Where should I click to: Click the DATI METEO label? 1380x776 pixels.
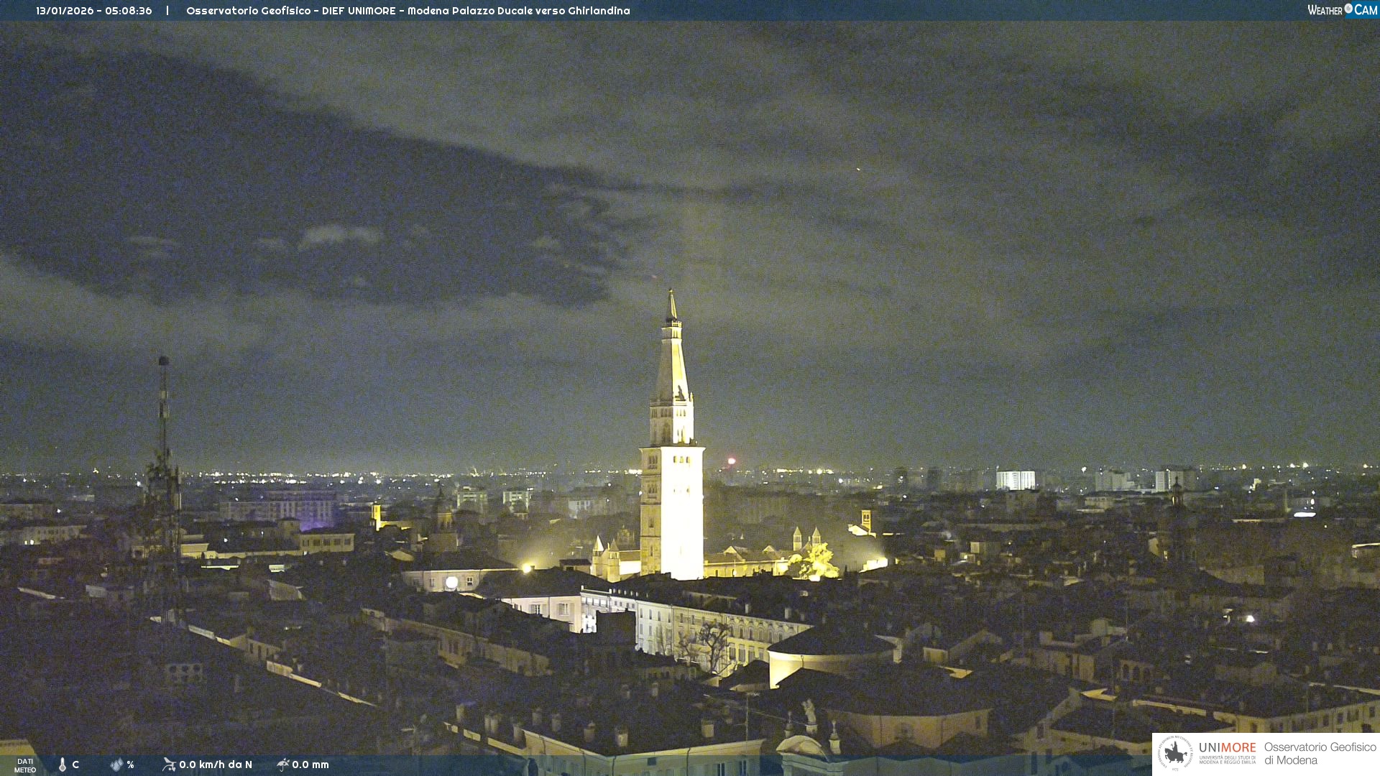point(25,765)
